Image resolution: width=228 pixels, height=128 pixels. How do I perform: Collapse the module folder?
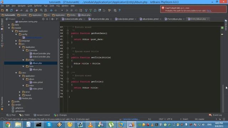tap(9, 28)
